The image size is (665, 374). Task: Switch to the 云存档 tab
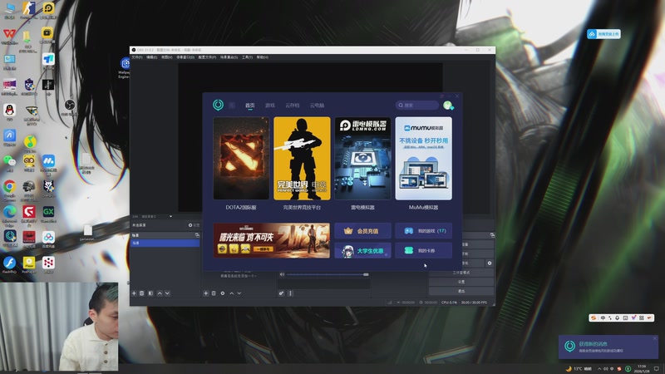(293, 106)
